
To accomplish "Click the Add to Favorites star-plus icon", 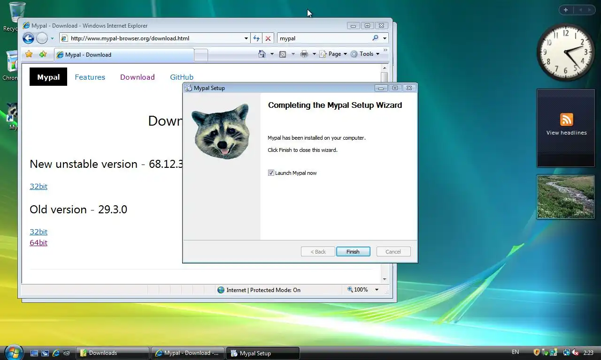I will point(43,54).
